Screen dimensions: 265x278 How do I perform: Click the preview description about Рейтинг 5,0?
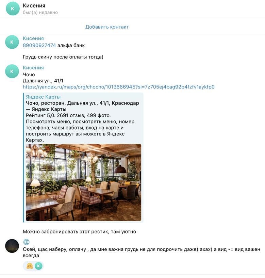80,128
